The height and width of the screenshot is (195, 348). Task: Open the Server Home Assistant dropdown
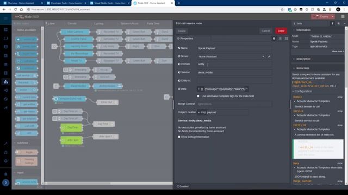231,56
